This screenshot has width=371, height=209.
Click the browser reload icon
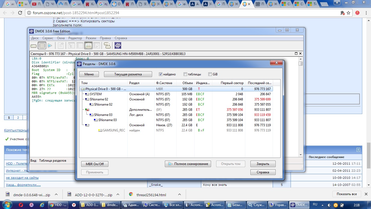20,13
